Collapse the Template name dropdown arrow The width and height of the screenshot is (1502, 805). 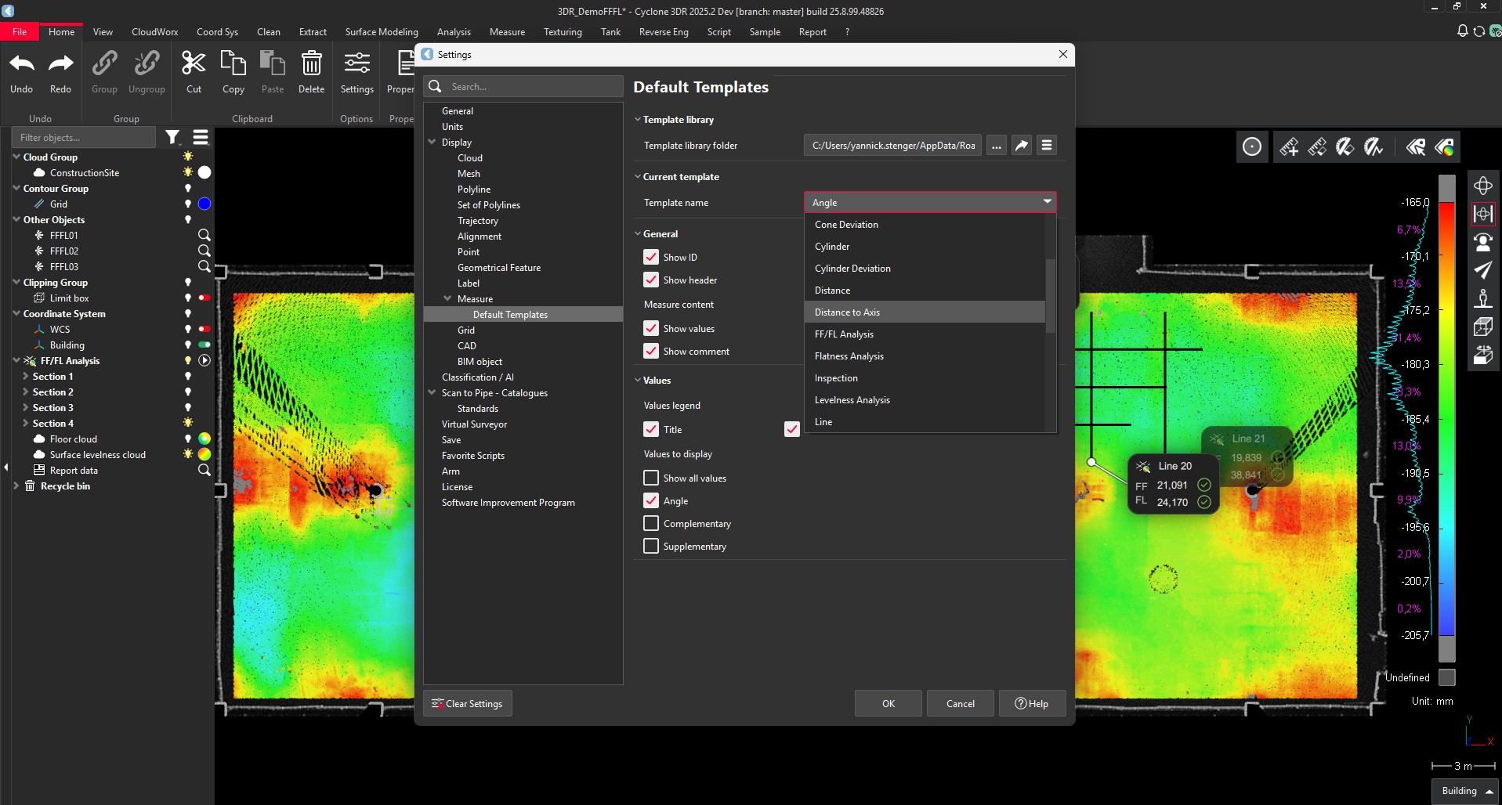click(x=1047, y=202)
